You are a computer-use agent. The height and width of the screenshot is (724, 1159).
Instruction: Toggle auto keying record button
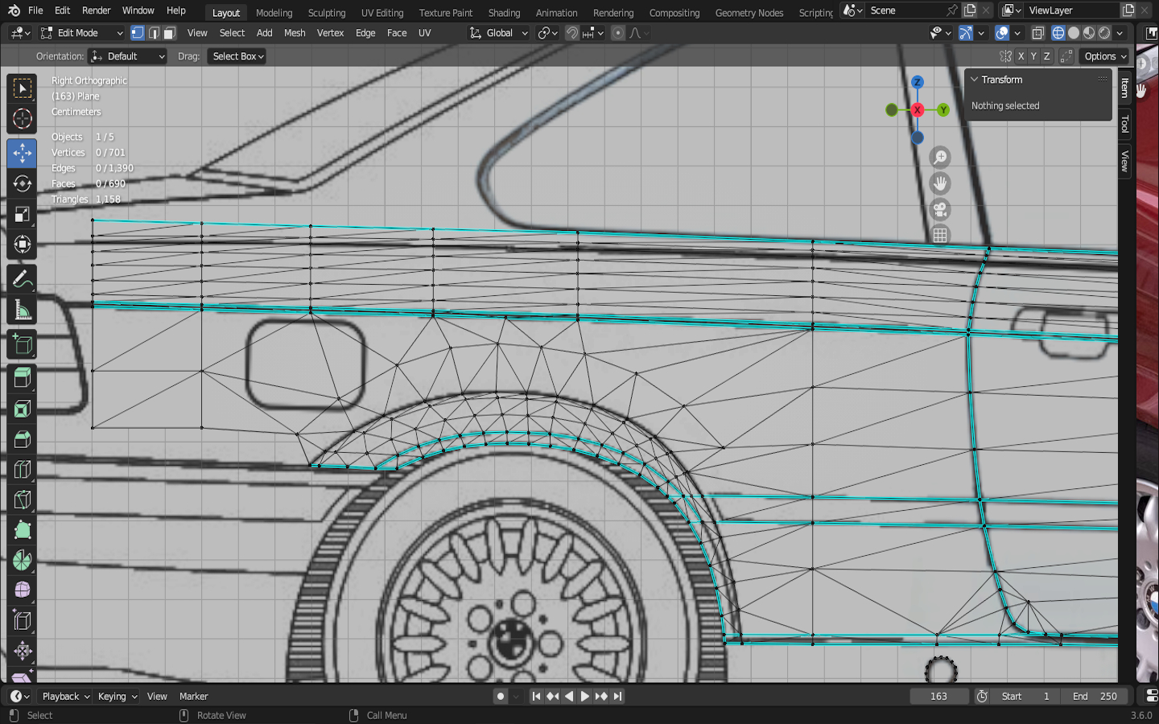pyautogui.click(x=501, y=697)
